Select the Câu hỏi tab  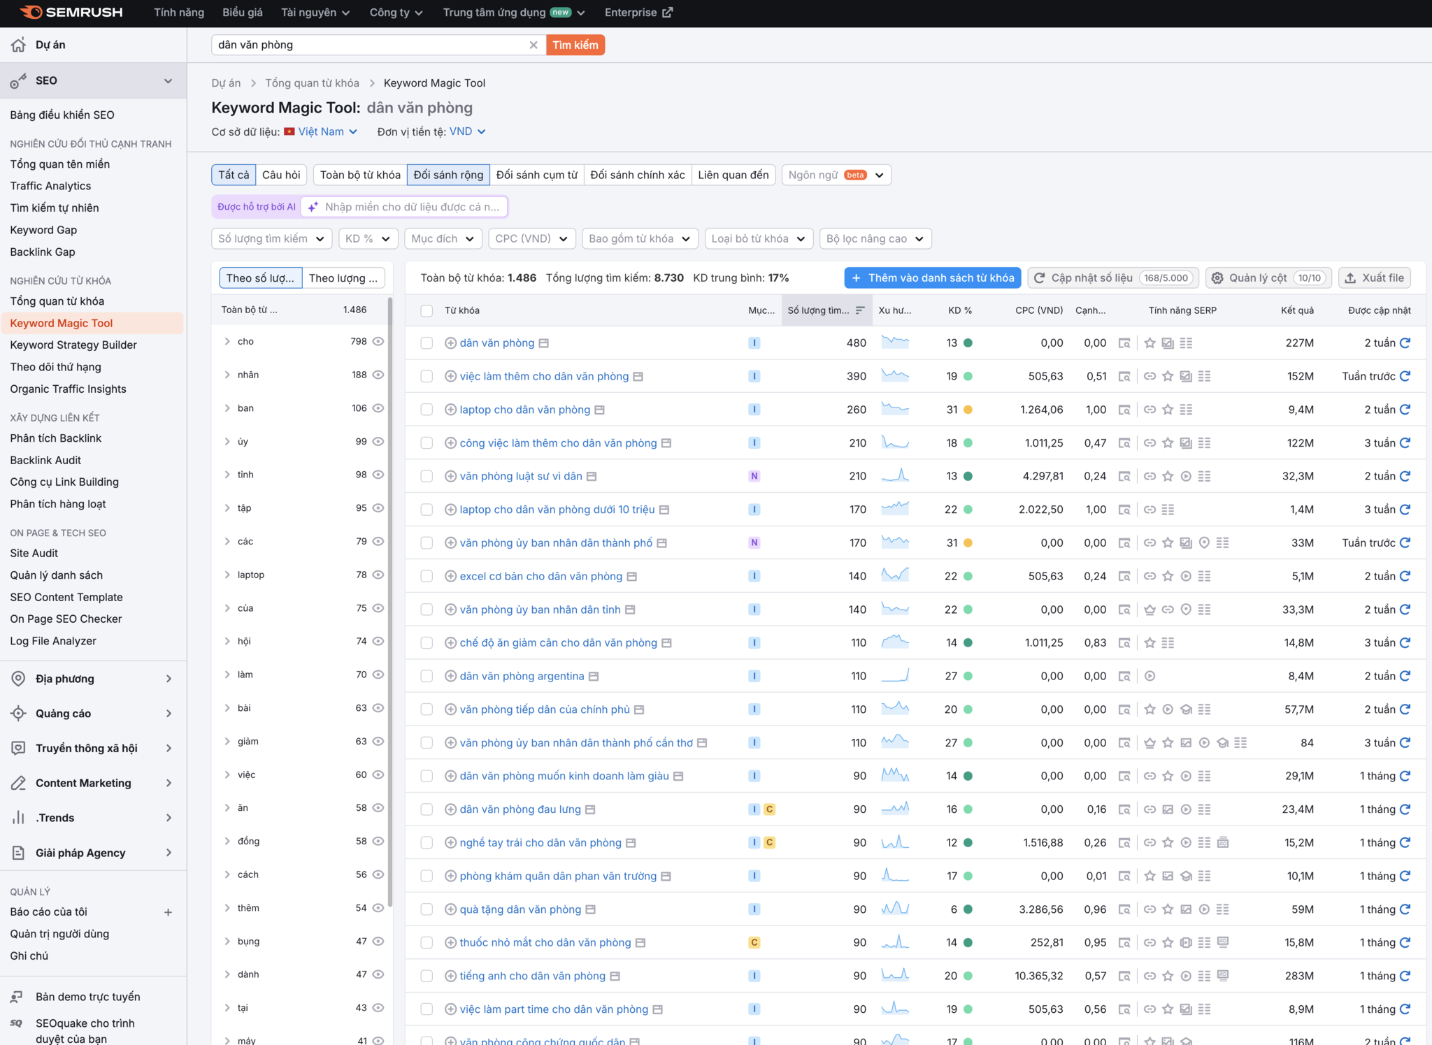pos(281,175)
